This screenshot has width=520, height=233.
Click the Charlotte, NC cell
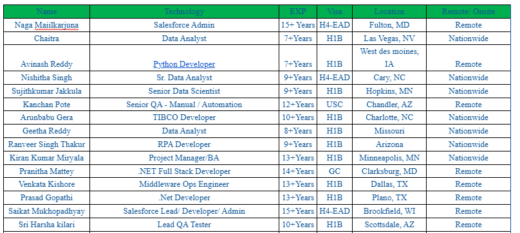tap(389, 117)
